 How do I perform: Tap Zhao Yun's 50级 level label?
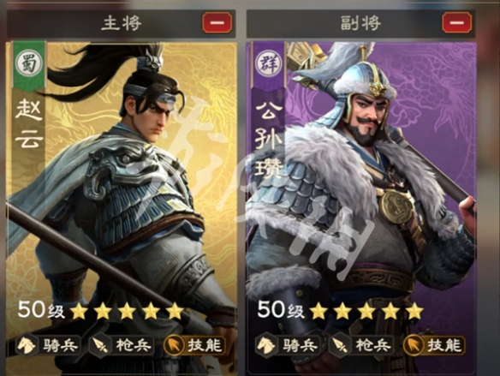click(x=41, y=310)
